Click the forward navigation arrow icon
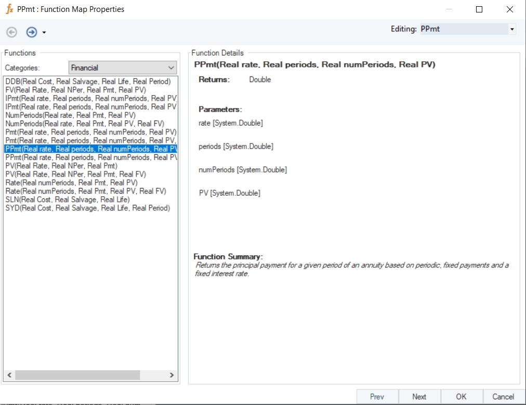This screenshot has width=526, height=405. [32, 32]
